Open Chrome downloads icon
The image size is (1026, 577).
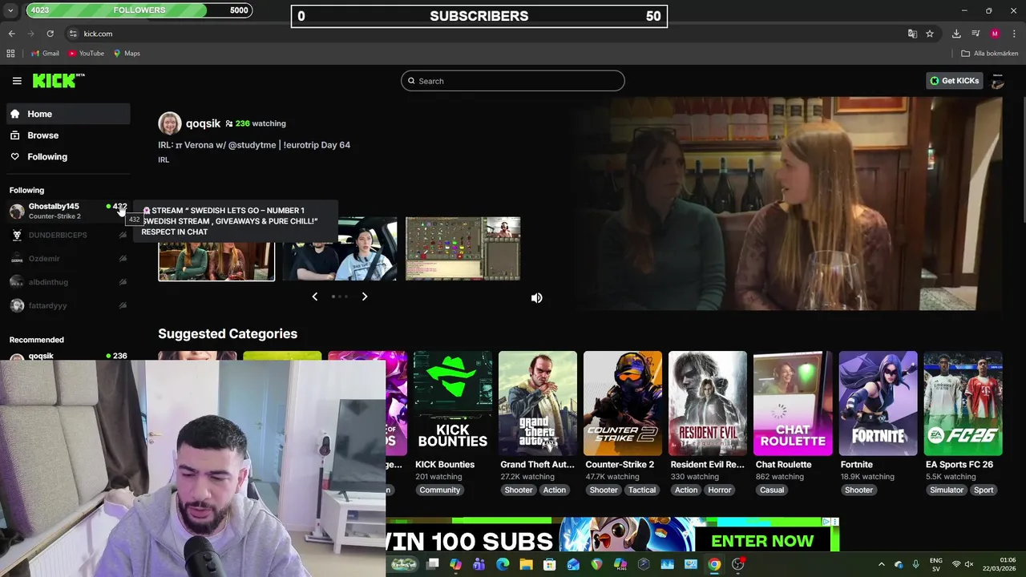click(x=956, y=34)
